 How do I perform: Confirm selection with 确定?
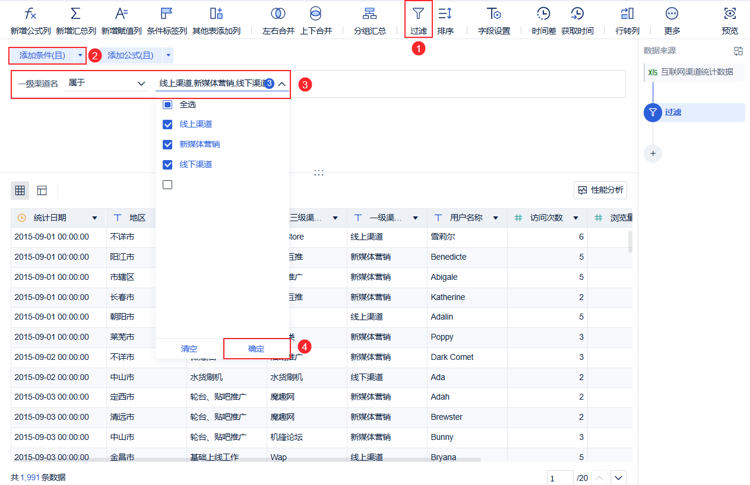[x=257, y=349]
